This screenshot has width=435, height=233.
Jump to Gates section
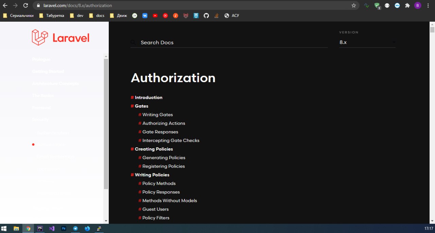click(x=141, y=106)
